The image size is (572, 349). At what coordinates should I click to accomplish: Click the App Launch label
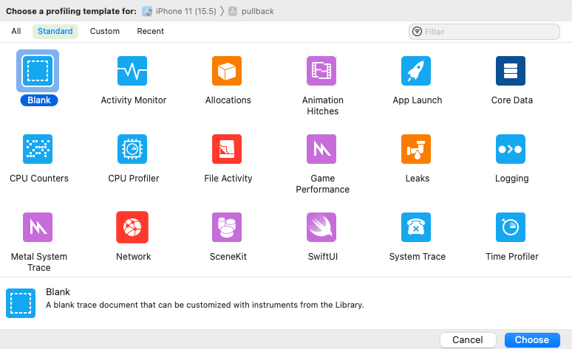pos(418,100)
